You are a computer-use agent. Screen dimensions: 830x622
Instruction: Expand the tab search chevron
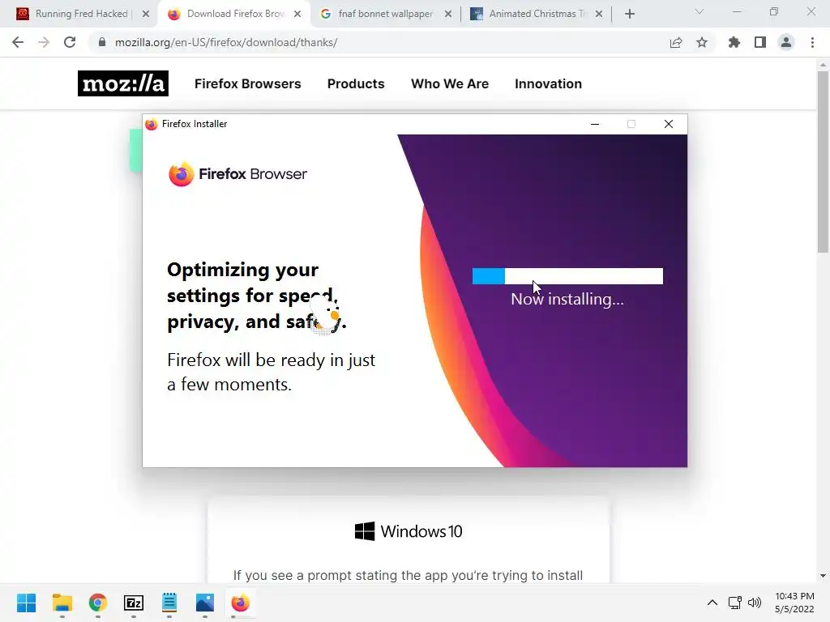pos(700,11)
